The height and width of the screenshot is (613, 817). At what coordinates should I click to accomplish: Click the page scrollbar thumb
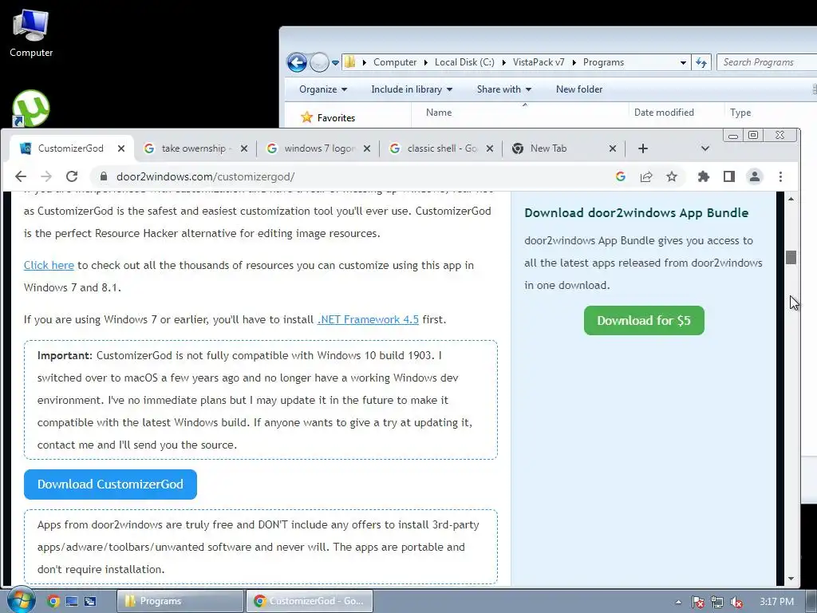click(791, 258)
